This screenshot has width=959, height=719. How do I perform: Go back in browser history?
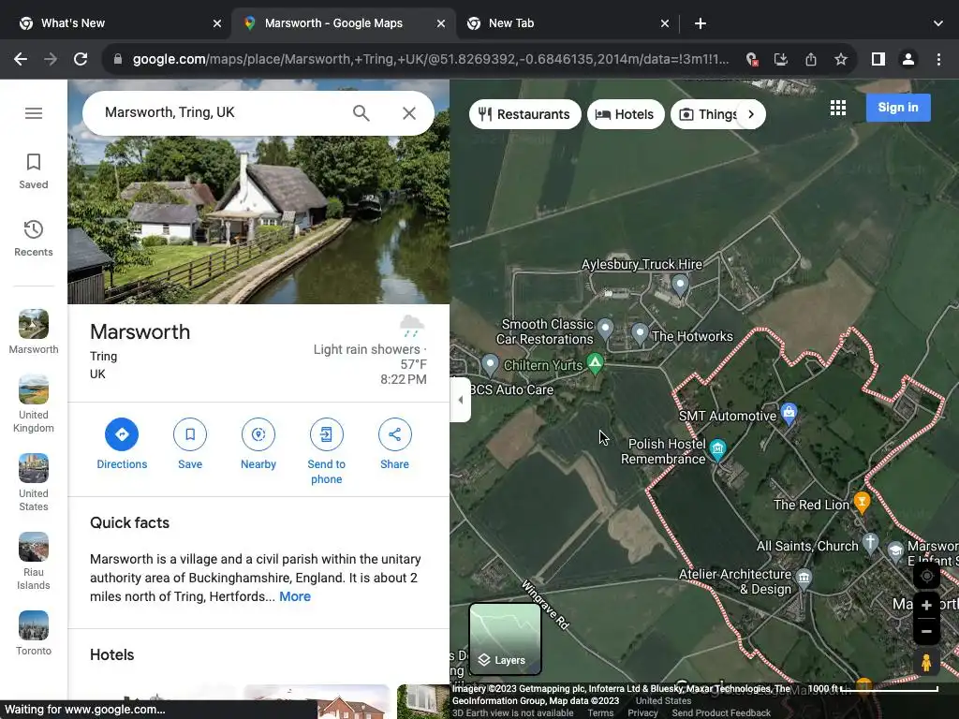(x=21, y=59)
